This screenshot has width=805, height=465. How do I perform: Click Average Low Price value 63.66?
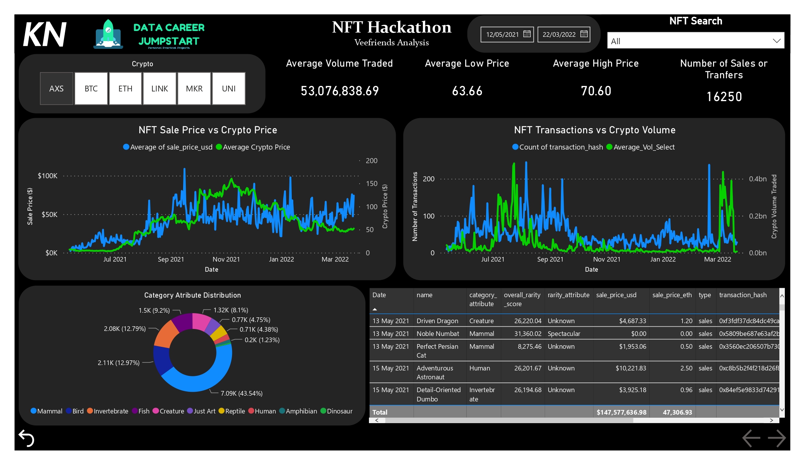coord(467,91)
